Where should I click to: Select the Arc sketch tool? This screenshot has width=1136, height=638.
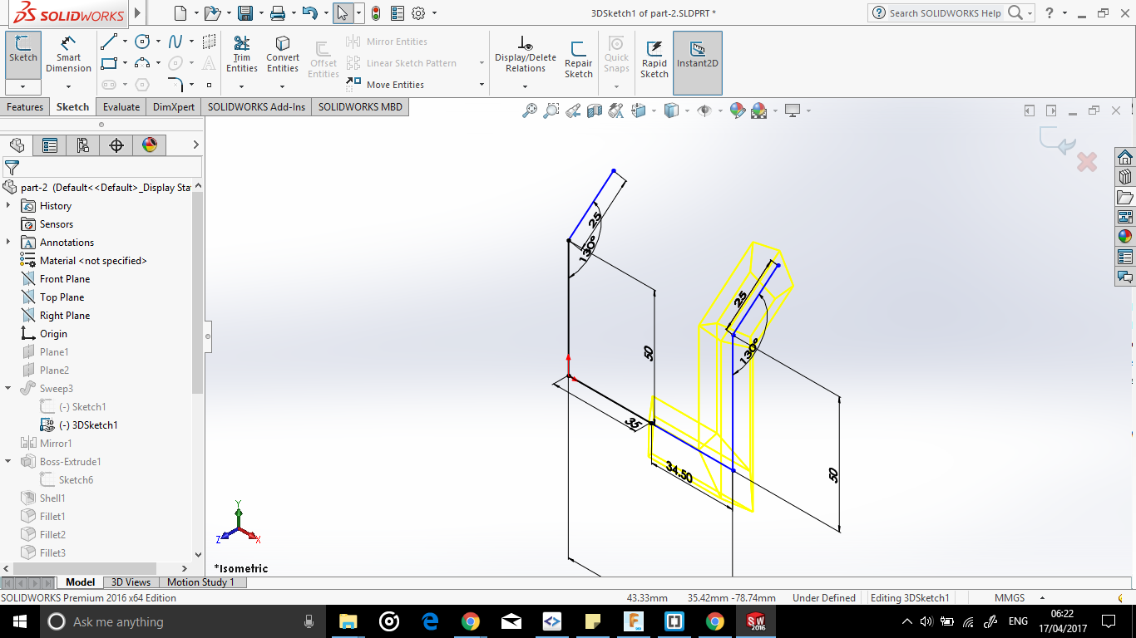[142, 63]
